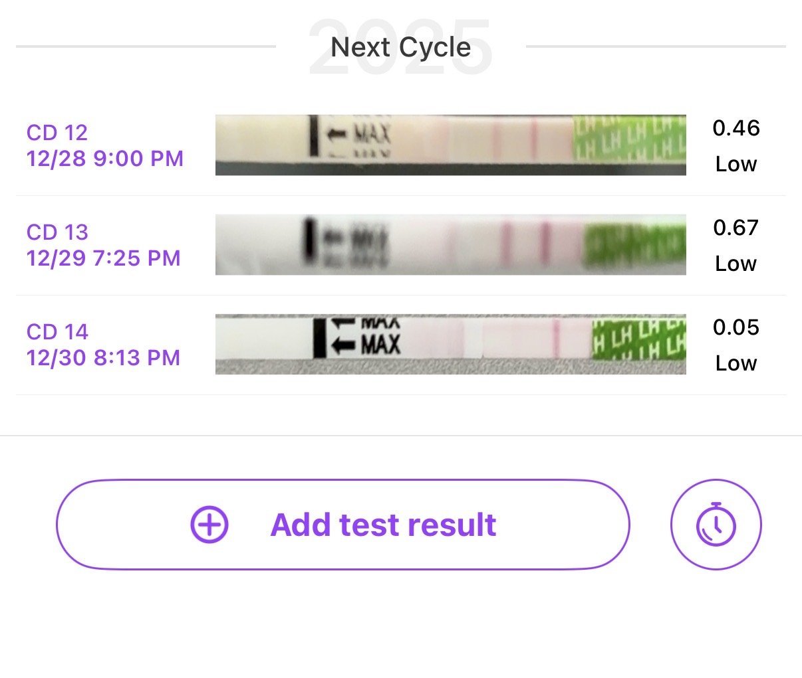Screen dimensions: 802x678
Task: Open the CD 12 test strip photo
Action: click(x=450, y=145)
